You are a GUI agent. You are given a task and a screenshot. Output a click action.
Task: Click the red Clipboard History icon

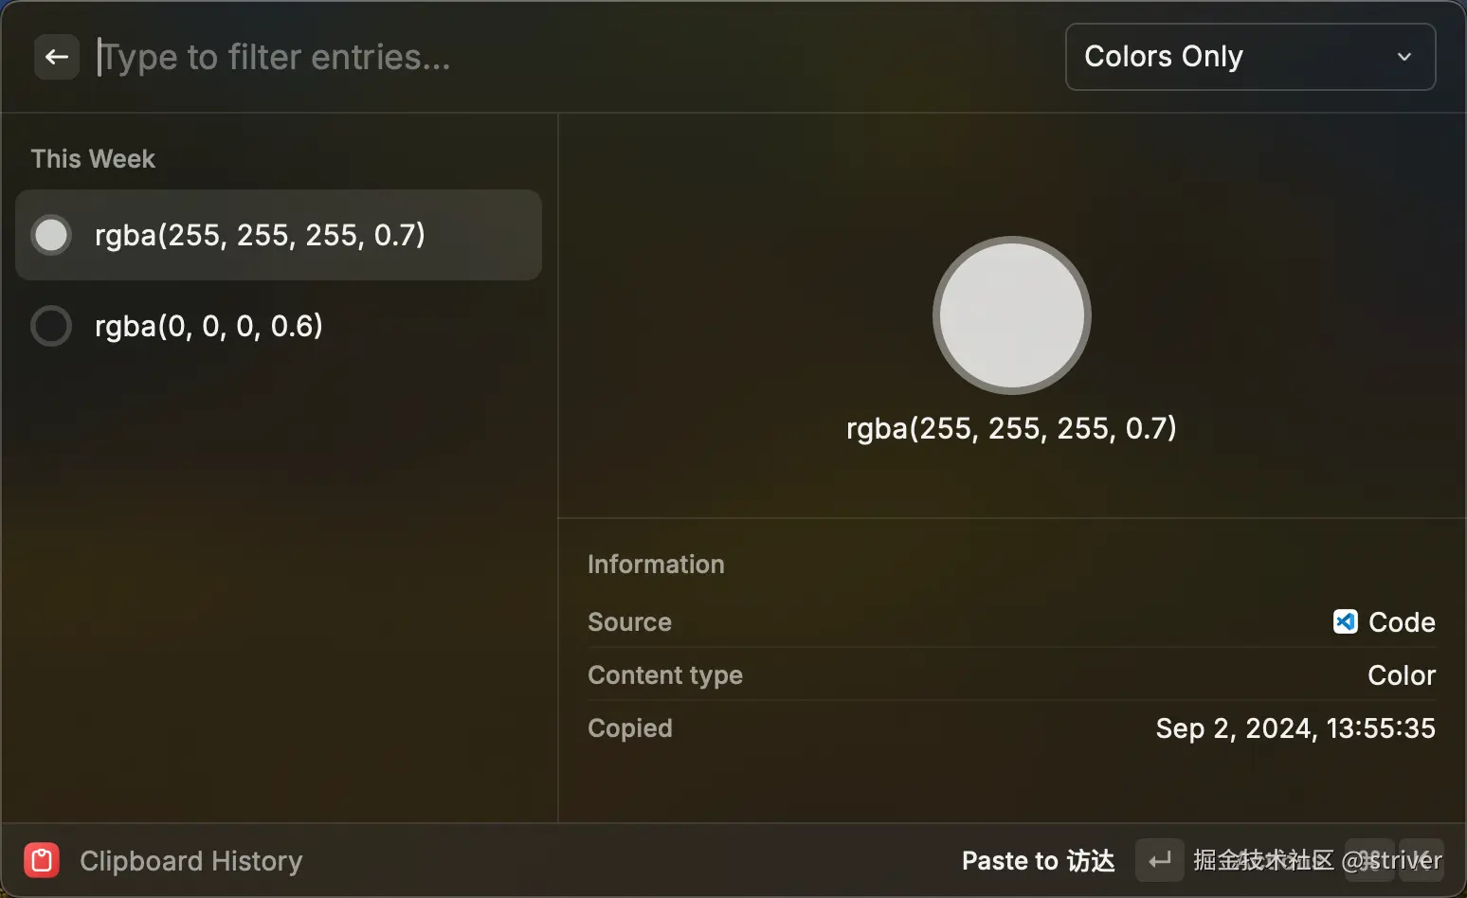(42, 860)
